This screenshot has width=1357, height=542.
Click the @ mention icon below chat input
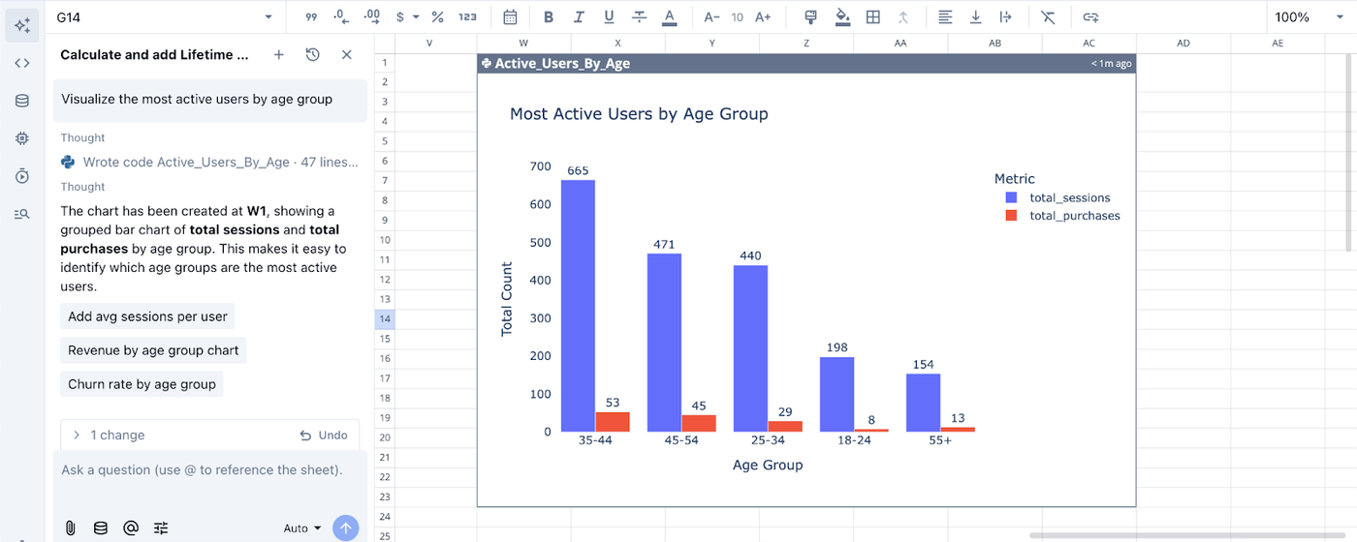(x=131, y=528)
